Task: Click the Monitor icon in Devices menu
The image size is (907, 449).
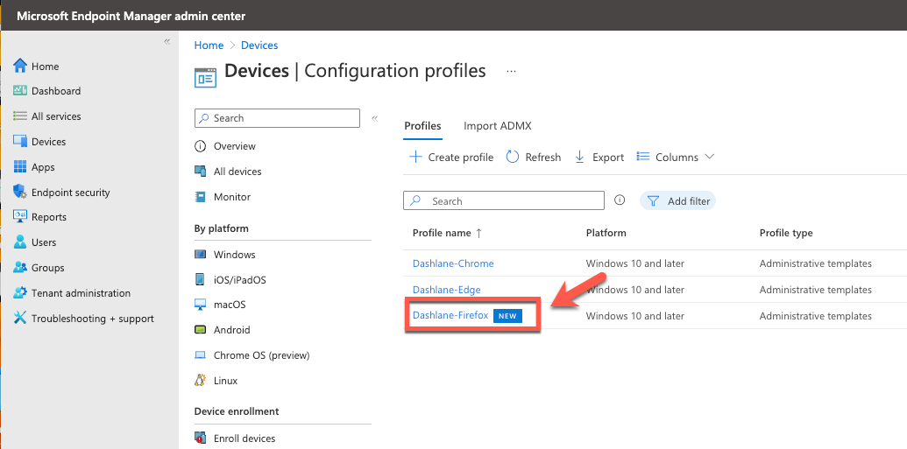Action: 200,196
